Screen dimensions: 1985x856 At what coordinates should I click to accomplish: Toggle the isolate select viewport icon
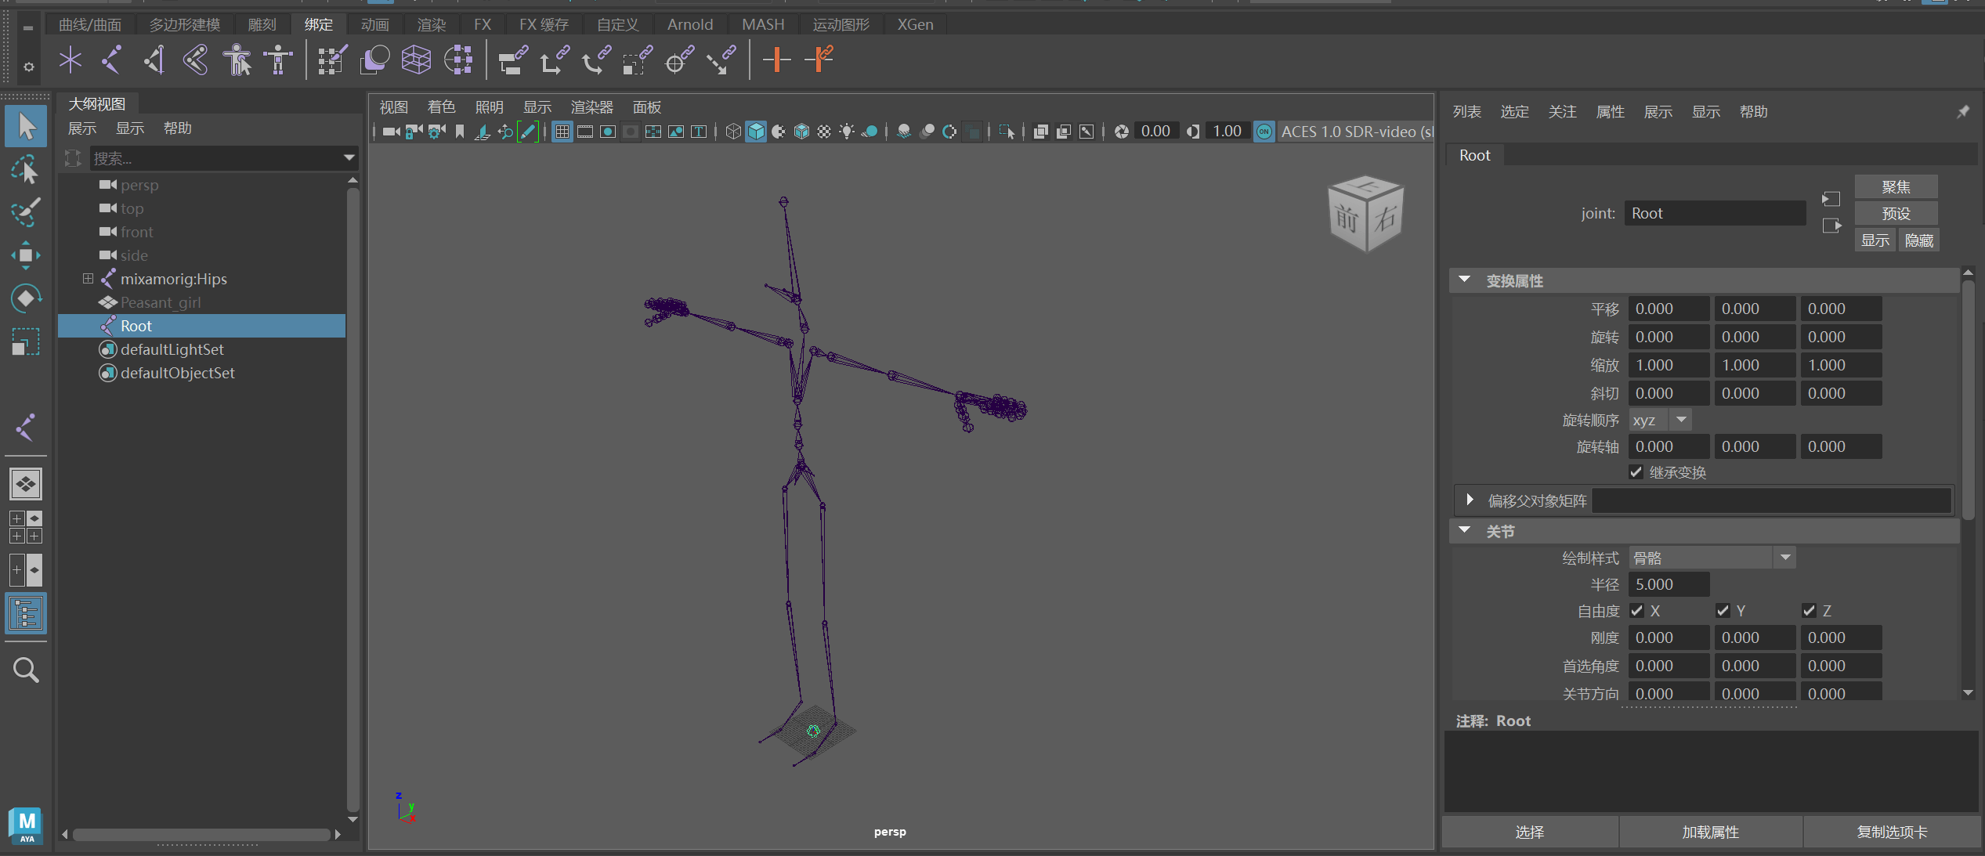[x=1007, y=132]
